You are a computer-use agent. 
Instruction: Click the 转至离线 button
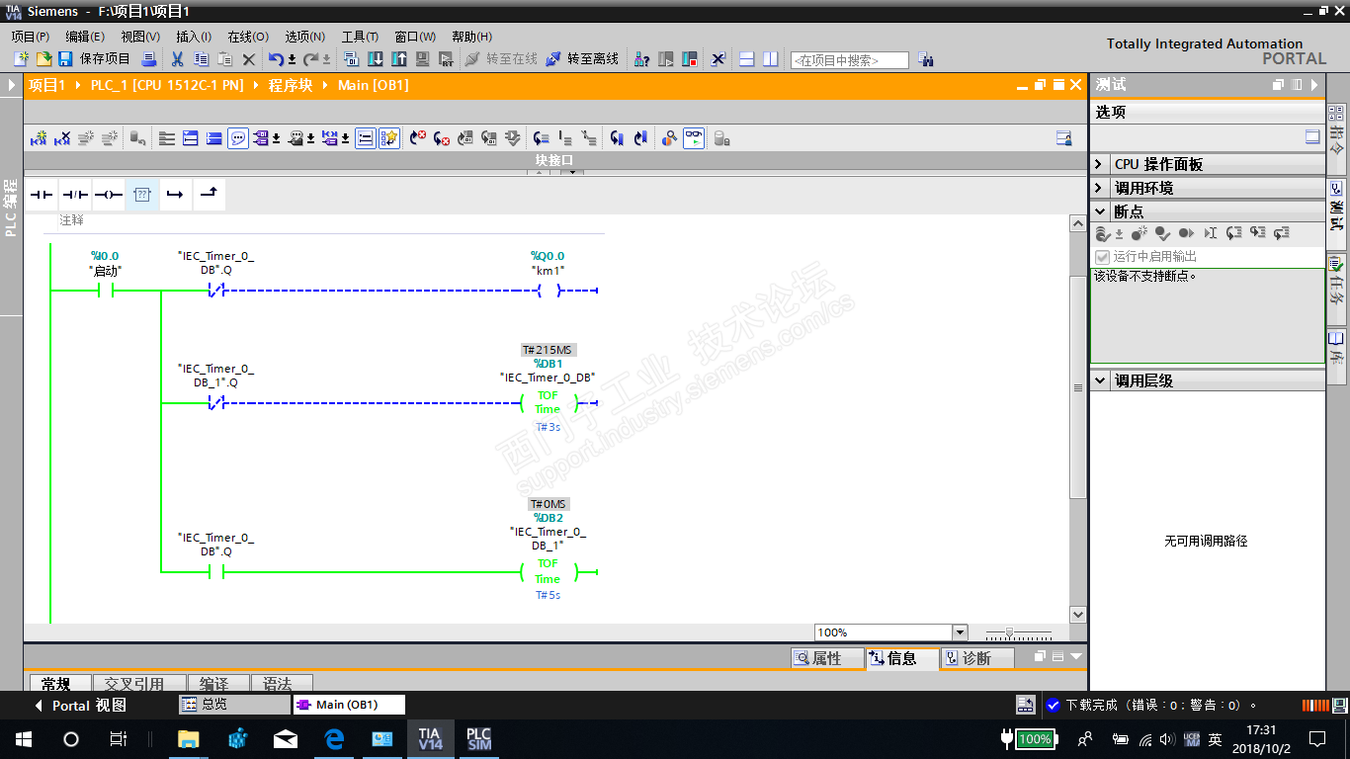coord(583,59)
